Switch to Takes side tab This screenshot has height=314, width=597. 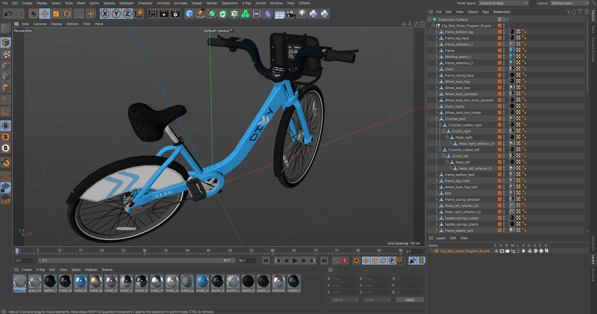(593, 29)
